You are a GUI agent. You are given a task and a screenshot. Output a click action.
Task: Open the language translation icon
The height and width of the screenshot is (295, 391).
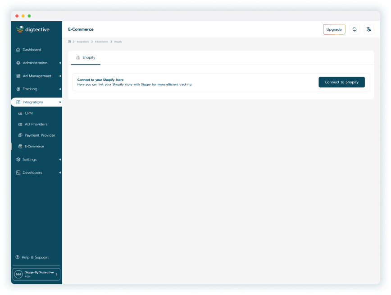pyautogui.click(x=369, y=29)
